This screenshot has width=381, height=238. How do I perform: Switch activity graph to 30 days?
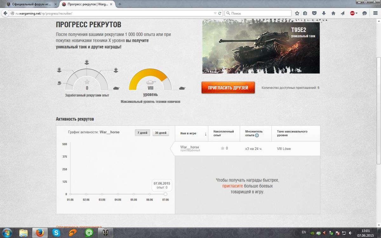pyautogui.click(x=160, y=133)
